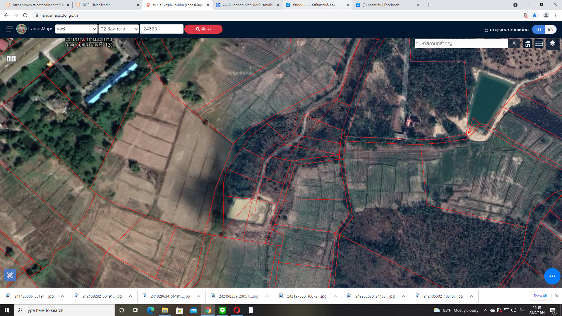
Task: Click the parcel number field 24823
Action: pos(162,29)
